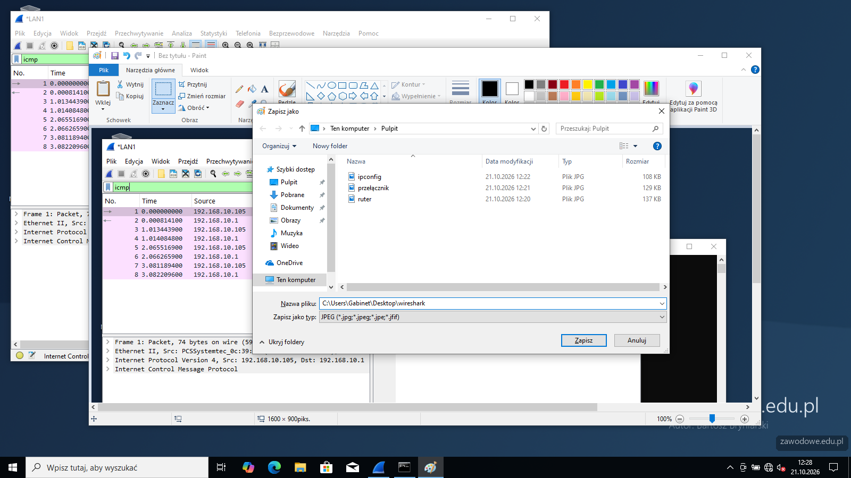This screenshot has height=478, width=851.
Task: Click the Zapisz button
Action: 583,340
